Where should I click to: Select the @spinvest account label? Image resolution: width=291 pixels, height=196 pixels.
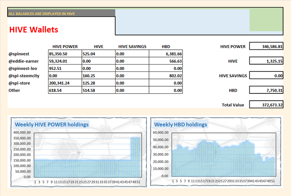click(19, 54)
